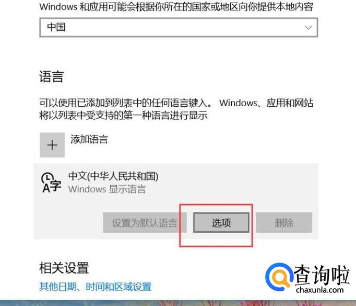
Task: Click the 语言 section heading
Action: click(51, 76)
